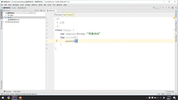Open the Code menu
Screen dimensions: 178x100
22,5
